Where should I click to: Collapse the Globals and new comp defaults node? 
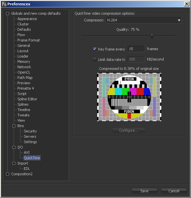click(x=8, y=13)
